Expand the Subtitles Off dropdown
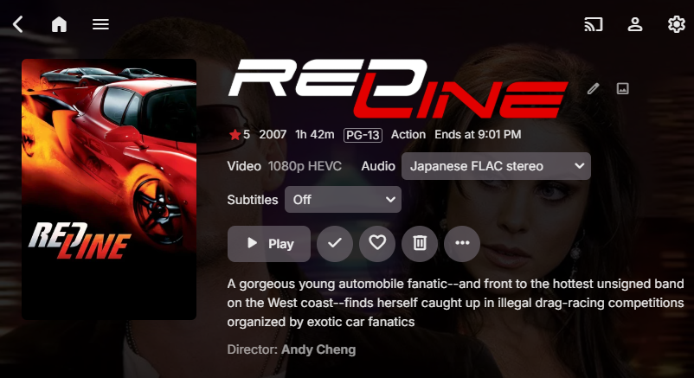 (x=343, y=200)
